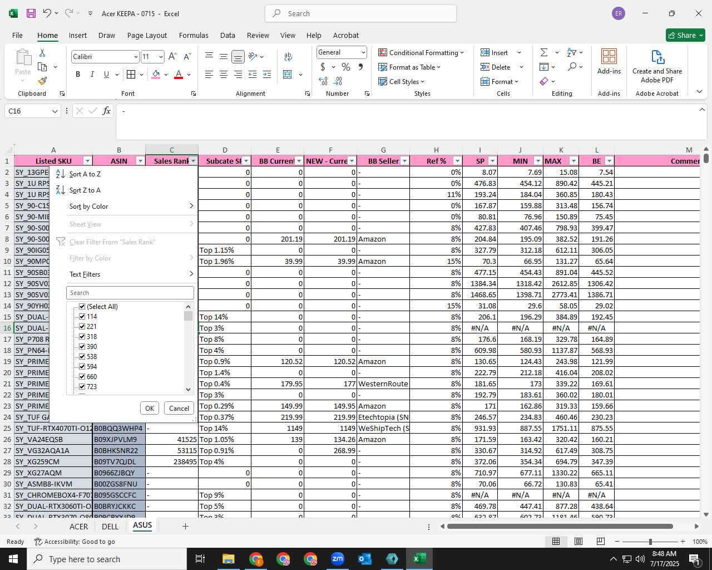The width and height of the screenshot is (712, 570).
Task: Click the top Search box
Action: (360, 13)
